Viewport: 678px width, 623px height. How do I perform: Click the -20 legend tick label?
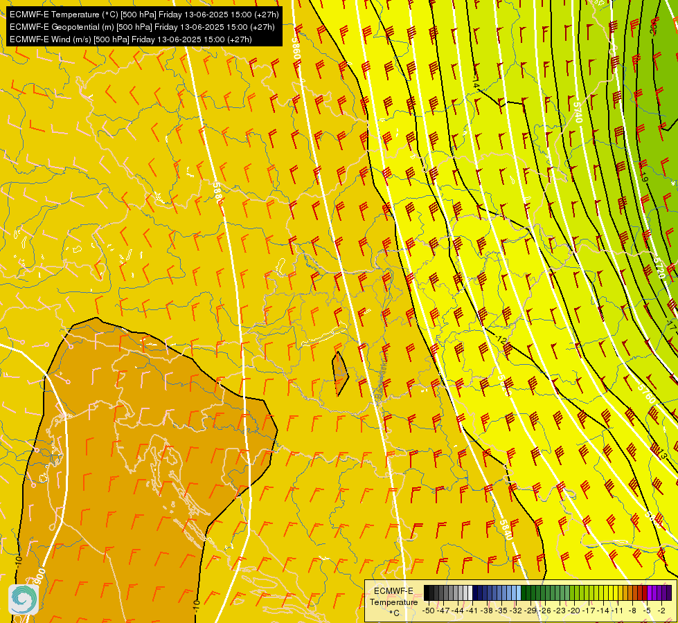pyautogui.click(x=574, y=611)
